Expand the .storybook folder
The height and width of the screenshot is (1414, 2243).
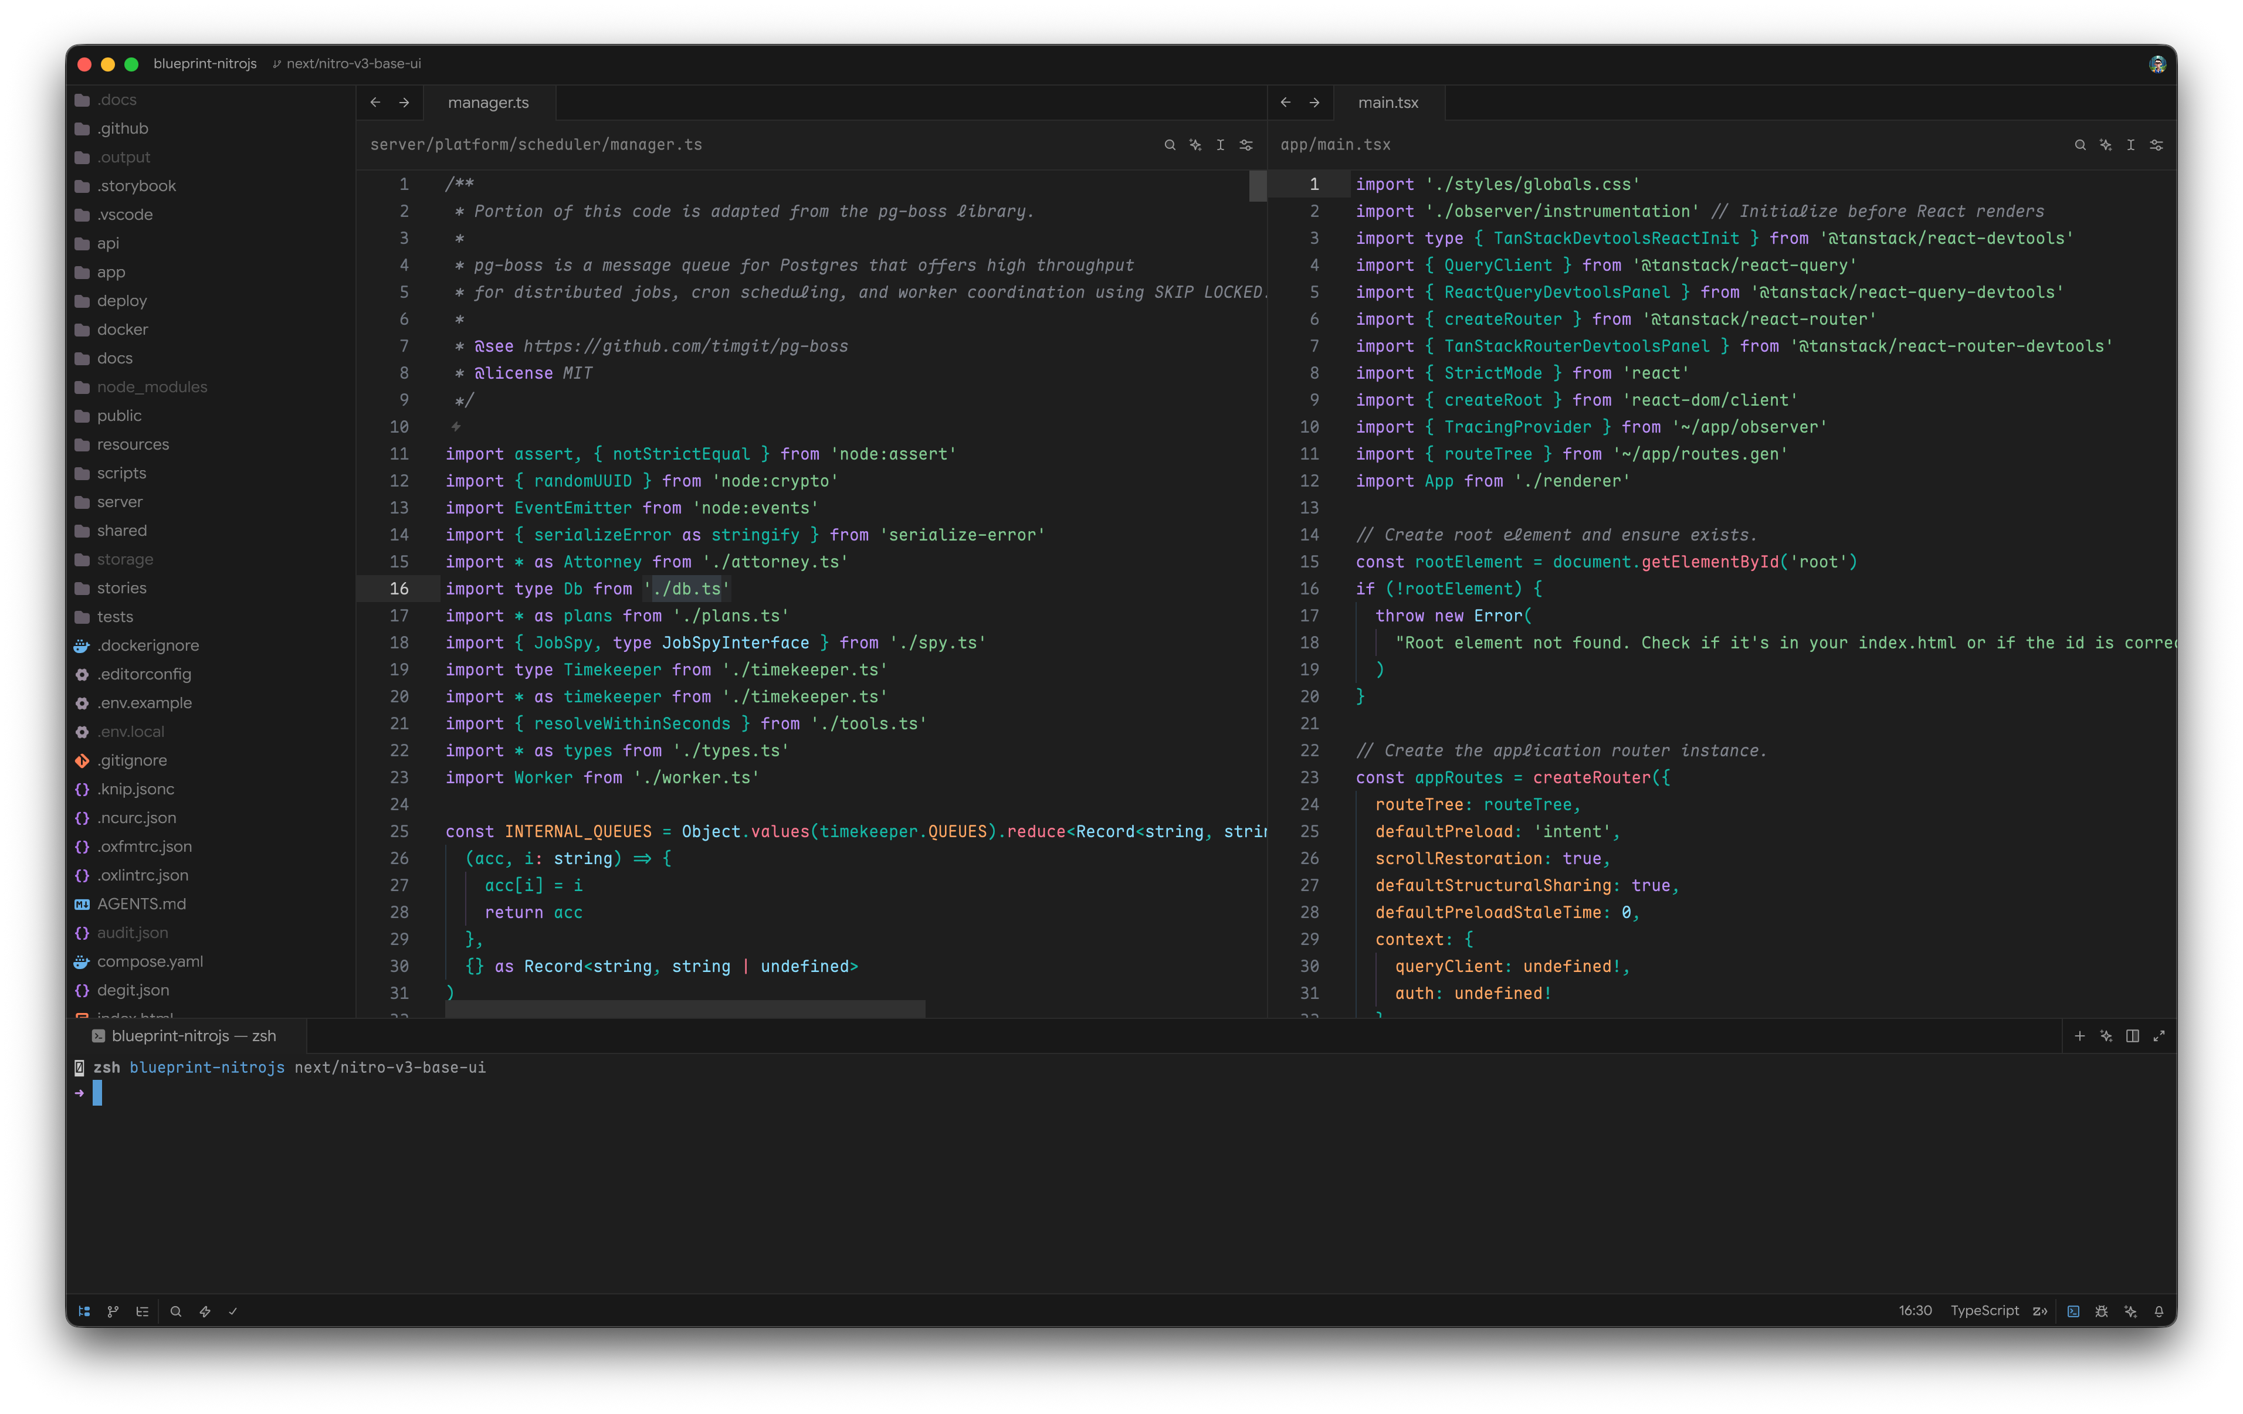pos(209,185)
